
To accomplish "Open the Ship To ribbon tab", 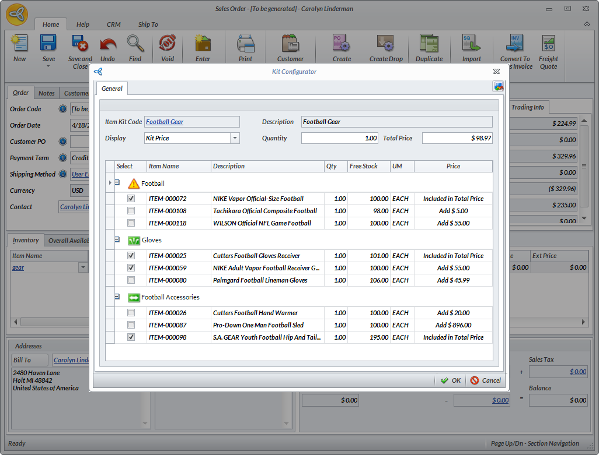I will point(148,24).
